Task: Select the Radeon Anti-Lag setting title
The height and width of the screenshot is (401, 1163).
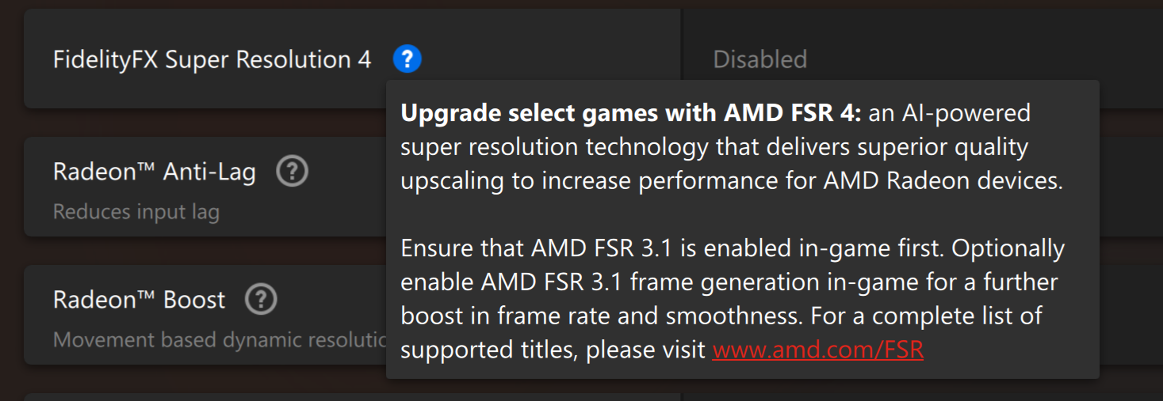Action: pos(155,172)
